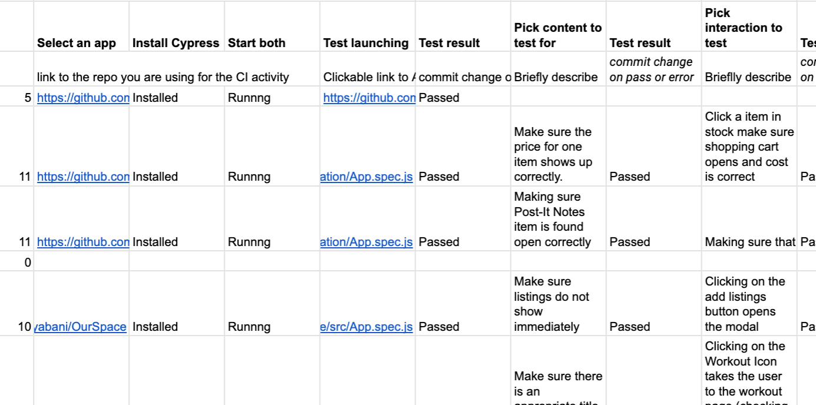Select the 'shopping cart opens' description cell
The height and width of the screenshot is (405, 816).
[749, 147]
